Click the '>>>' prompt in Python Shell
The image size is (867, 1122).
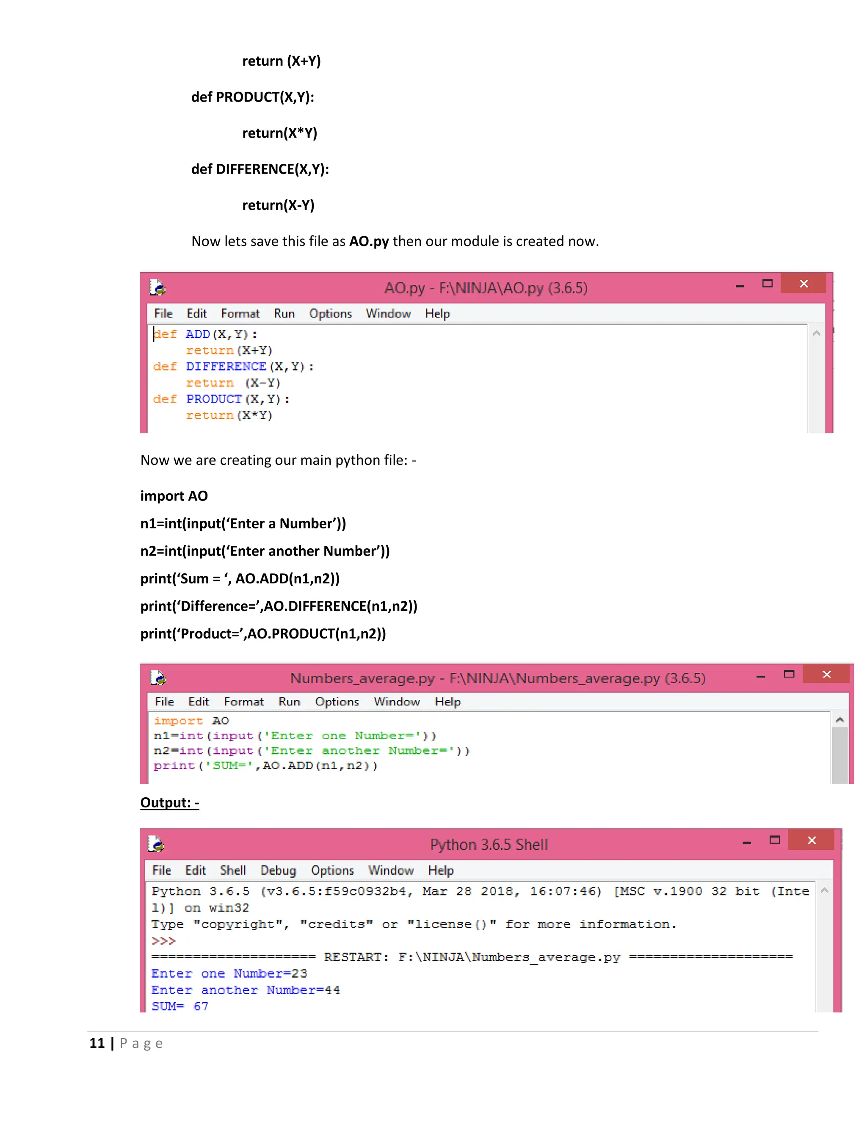click(164, 941)
